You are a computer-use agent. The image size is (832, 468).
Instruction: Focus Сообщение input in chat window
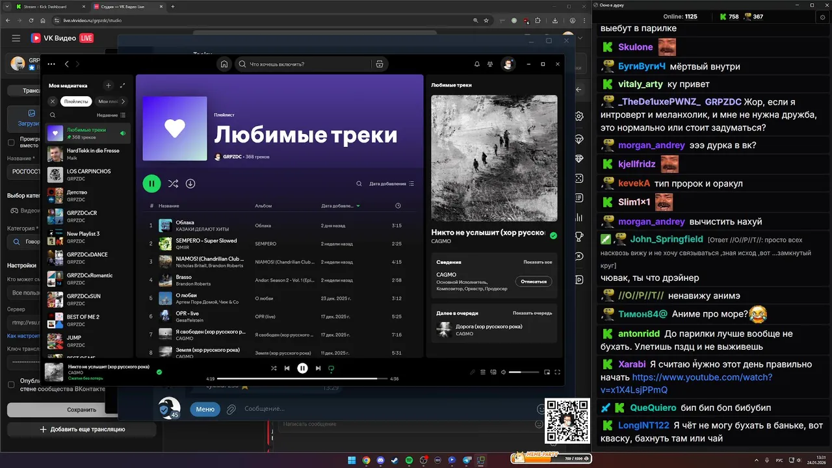387,409
